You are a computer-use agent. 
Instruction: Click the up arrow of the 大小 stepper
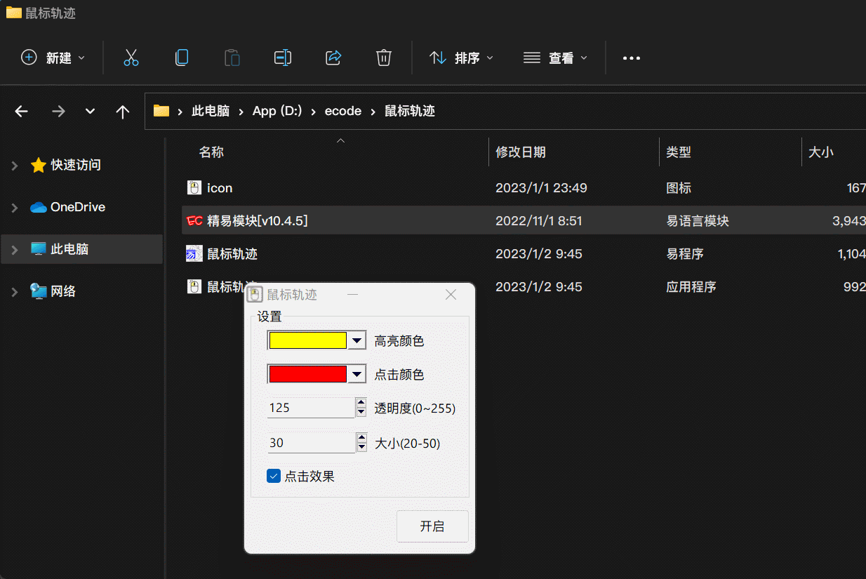[361, 439]
